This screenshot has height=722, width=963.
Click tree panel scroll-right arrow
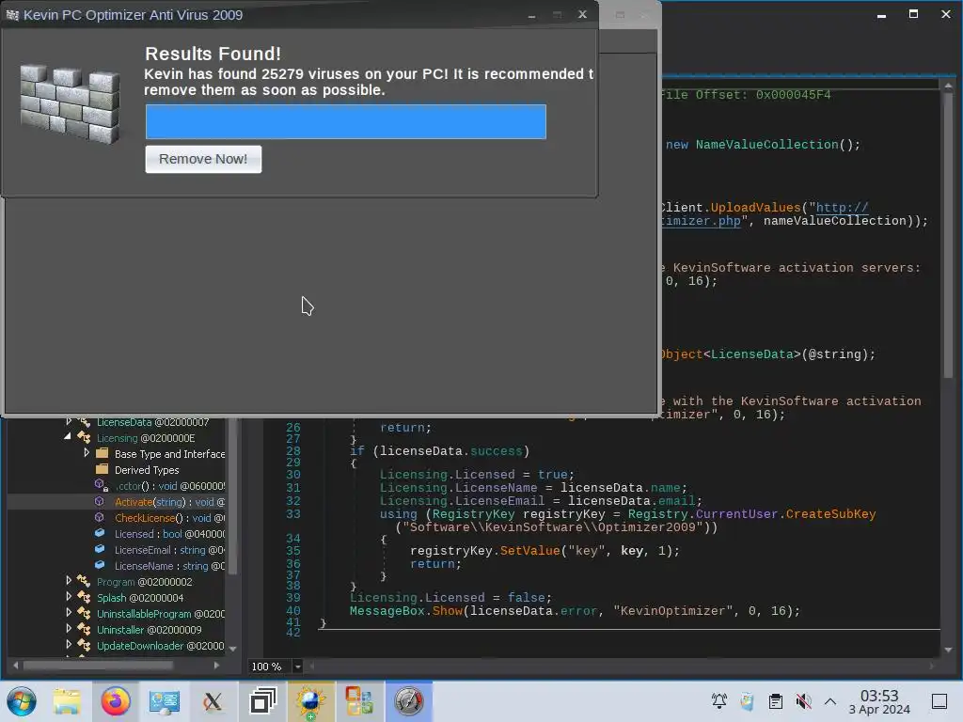pos(216,665)
